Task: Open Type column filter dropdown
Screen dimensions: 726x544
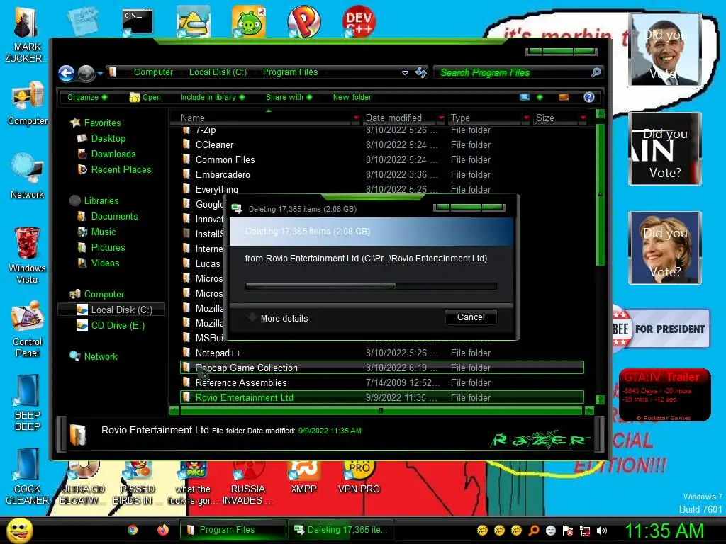Action: [526, 118]
